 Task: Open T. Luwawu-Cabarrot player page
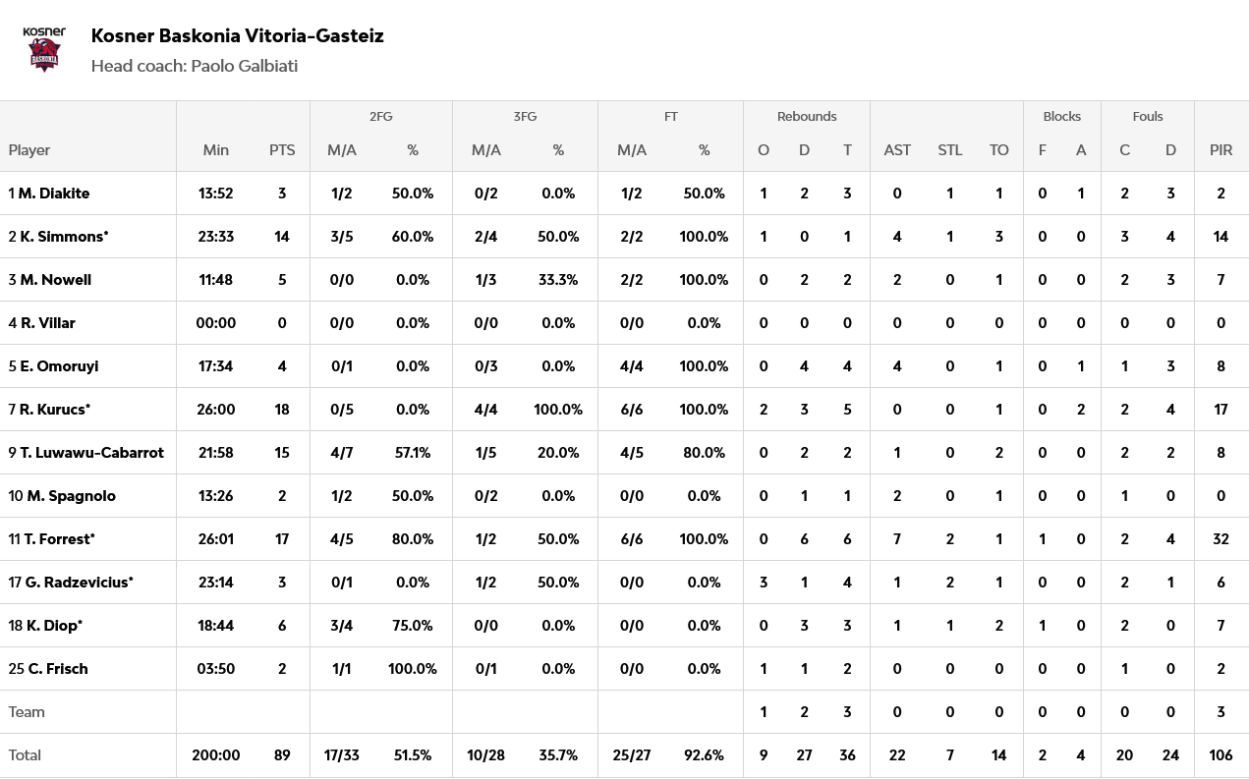tap(91, 453)
